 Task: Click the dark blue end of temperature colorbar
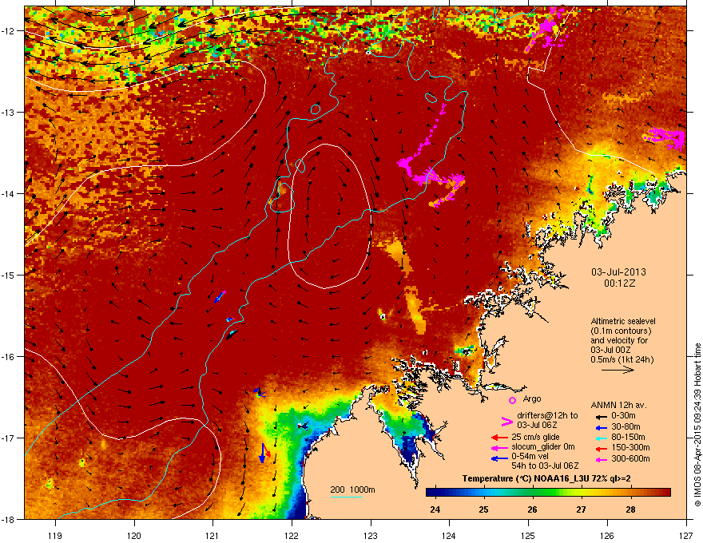click(431, 493)
